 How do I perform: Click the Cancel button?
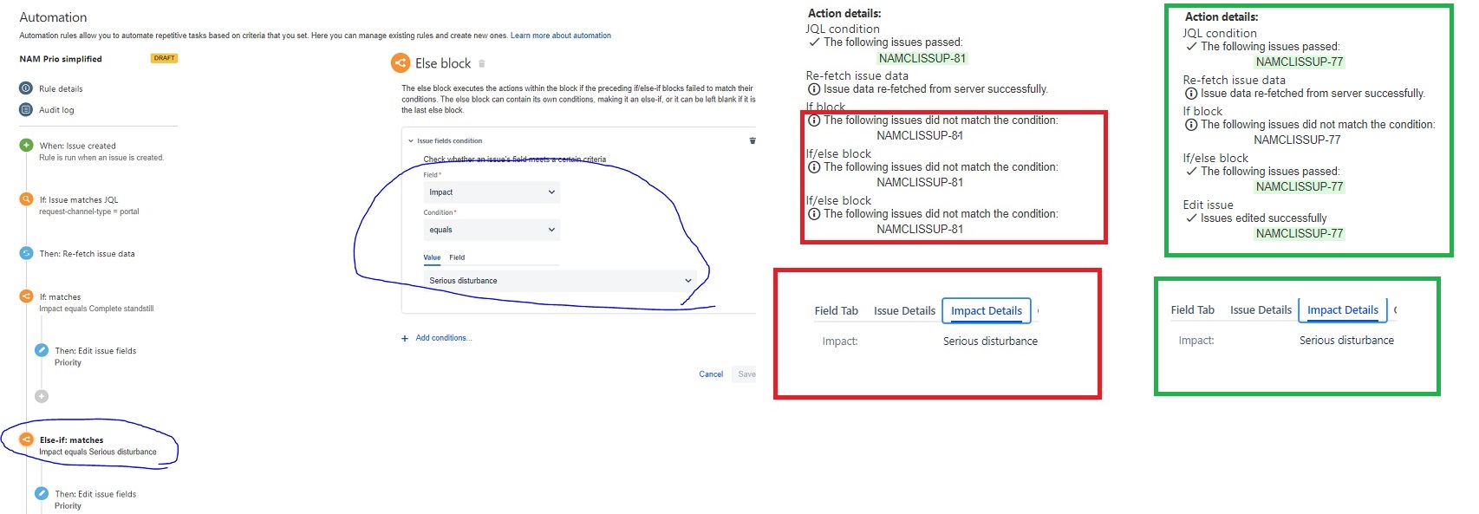click(711, 374)
